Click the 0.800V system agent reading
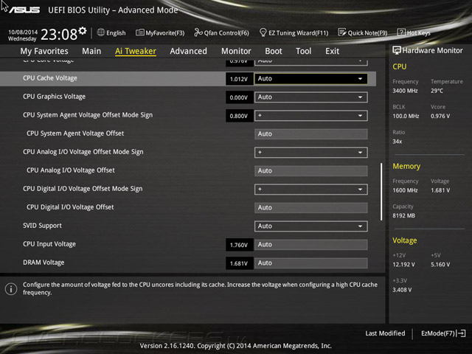The image size is (472, 354). 239,116
